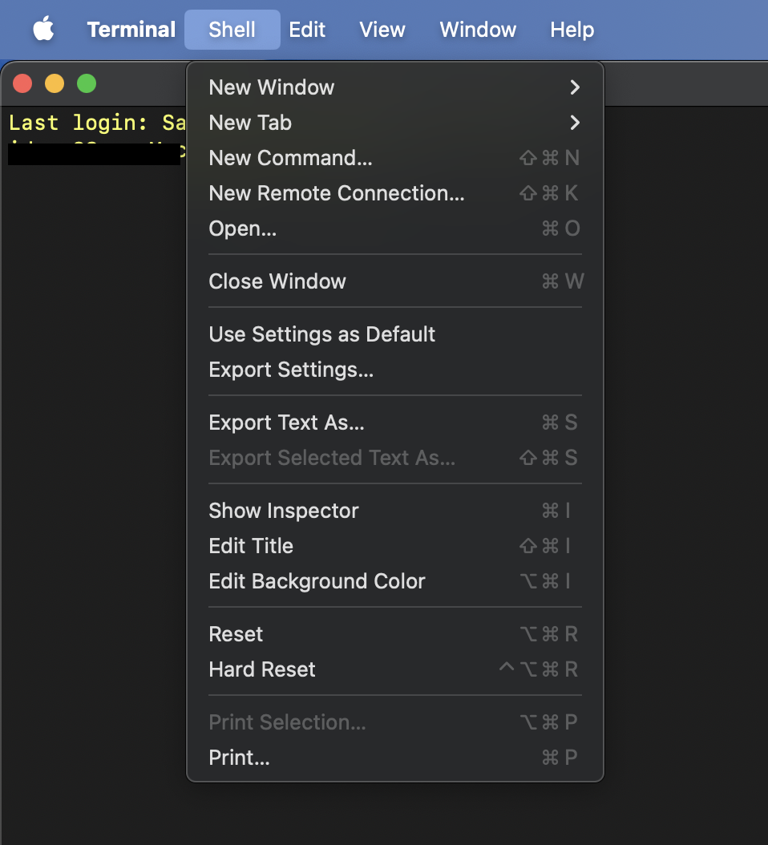Select Close Window menu item
Screen dimensions: 768x845
point(395,281)
